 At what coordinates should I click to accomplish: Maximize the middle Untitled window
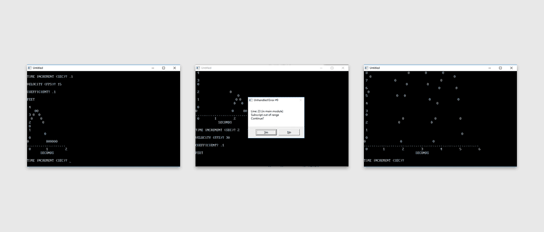pos(332,68)
